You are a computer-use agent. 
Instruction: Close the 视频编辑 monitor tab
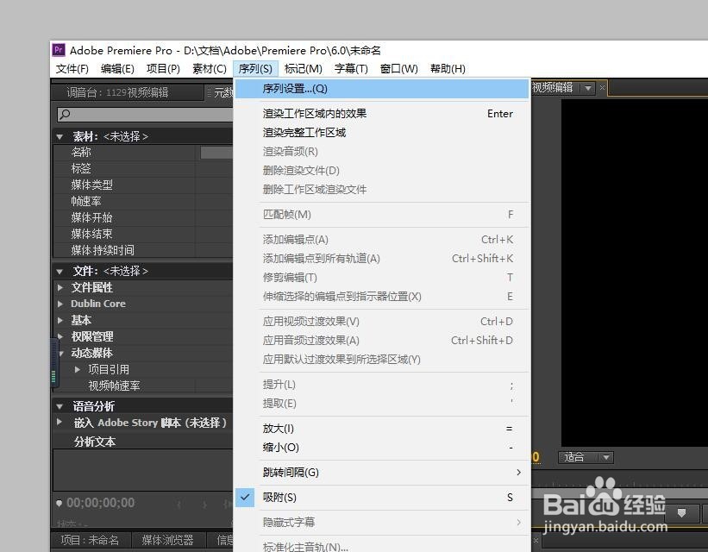(x=602, y=88)
